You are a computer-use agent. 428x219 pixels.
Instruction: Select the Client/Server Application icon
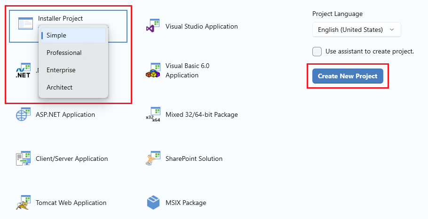tap(23, 159)
